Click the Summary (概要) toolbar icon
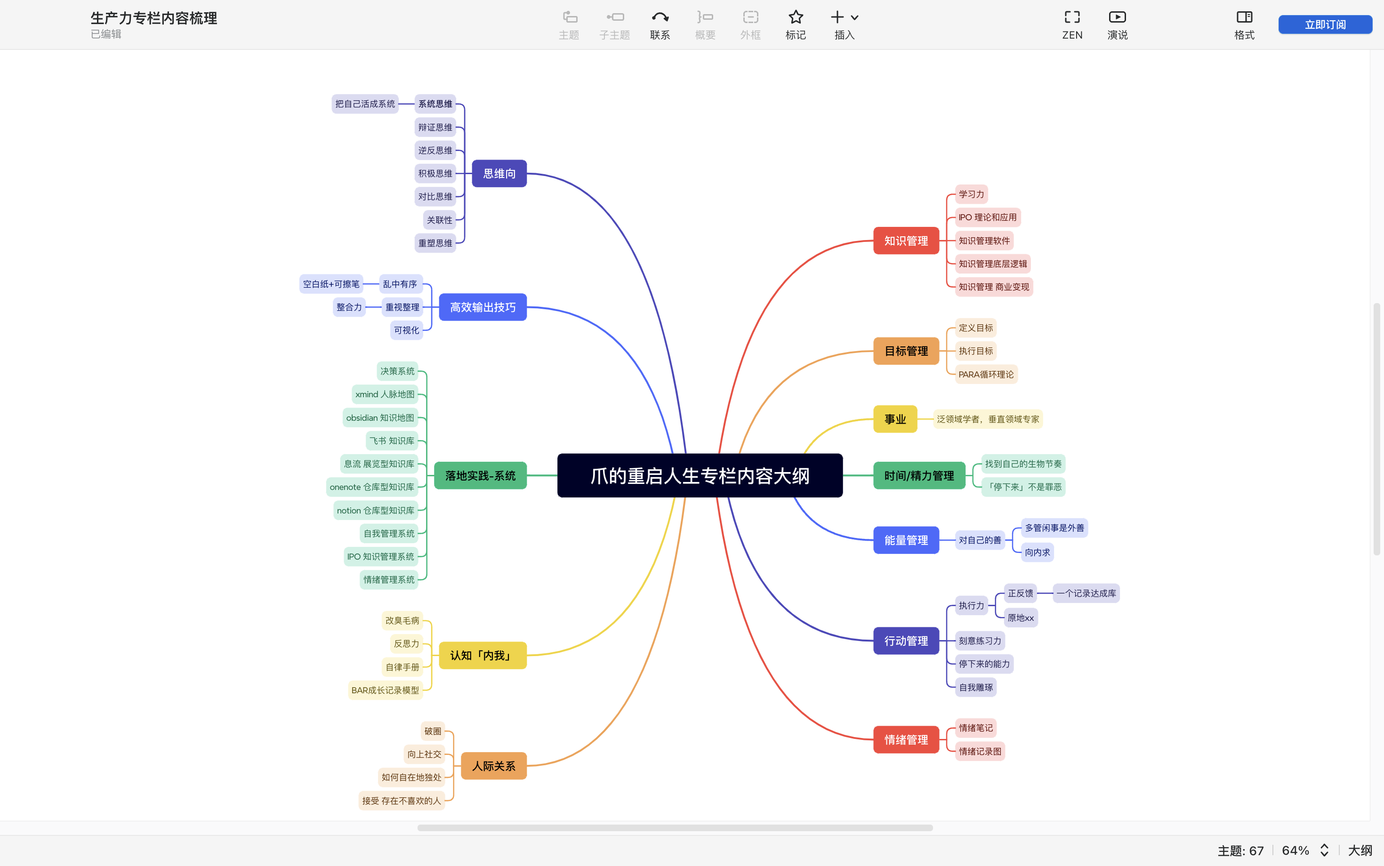This screenshot has height=866, width=1384. pos(705,18)
